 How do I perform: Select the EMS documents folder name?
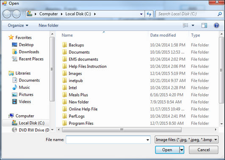tap(83, 59)
